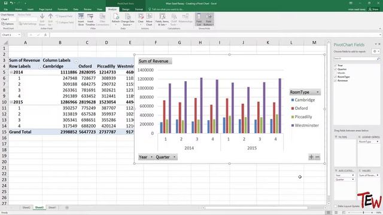383x215 pixels.
Task: Toggle the Year field checkbox
Action: click(335, 65)
